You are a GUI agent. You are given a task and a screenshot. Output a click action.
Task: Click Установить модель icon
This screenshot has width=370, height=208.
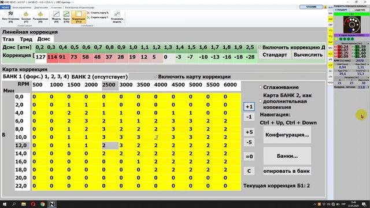click(x=117, y=17)
